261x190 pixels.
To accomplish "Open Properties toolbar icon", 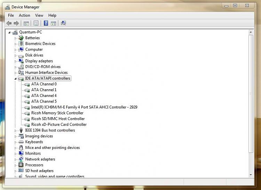I will (x=36, y=23).
